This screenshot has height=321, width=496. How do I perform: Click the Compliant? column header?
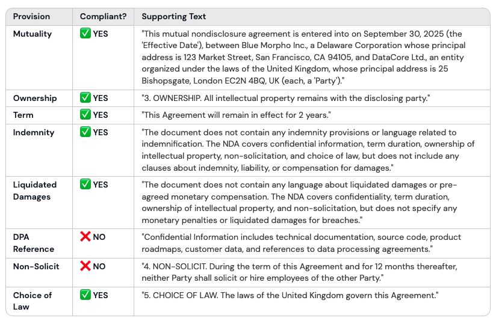[x=103, y=16]
